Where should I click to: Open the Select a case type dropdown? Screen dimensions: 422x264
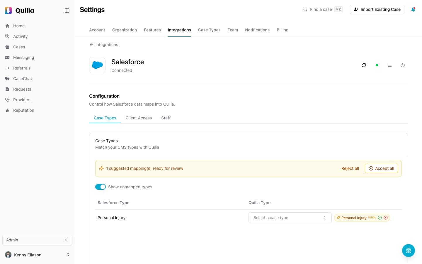pyautogui.click(x=290, y=218)
